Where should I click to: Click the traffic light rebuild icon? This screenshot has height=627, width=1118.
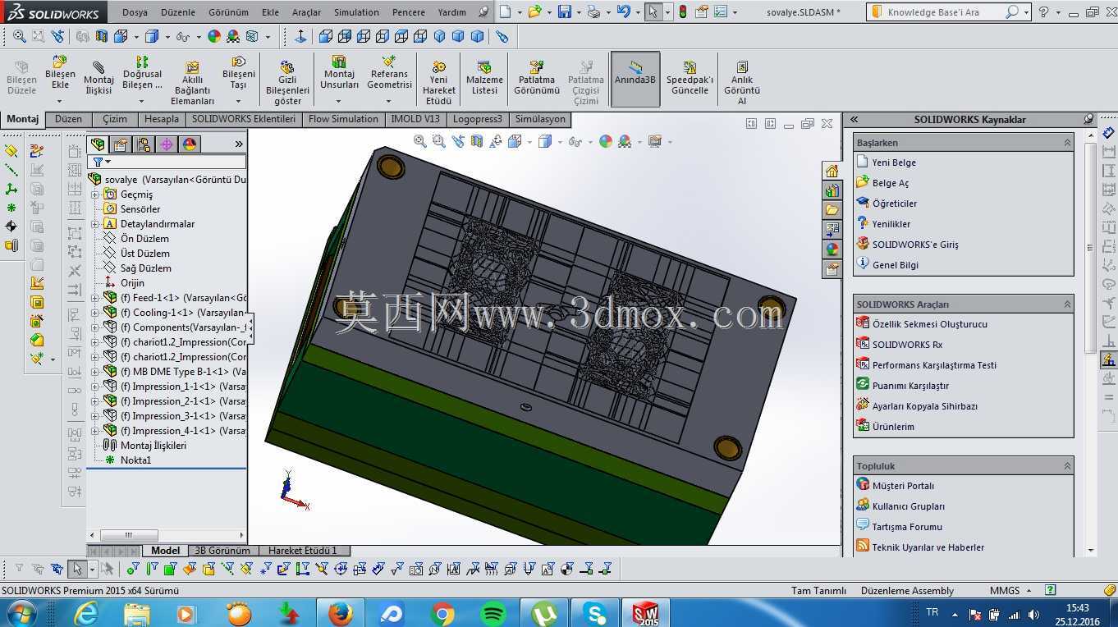(683, 11)
